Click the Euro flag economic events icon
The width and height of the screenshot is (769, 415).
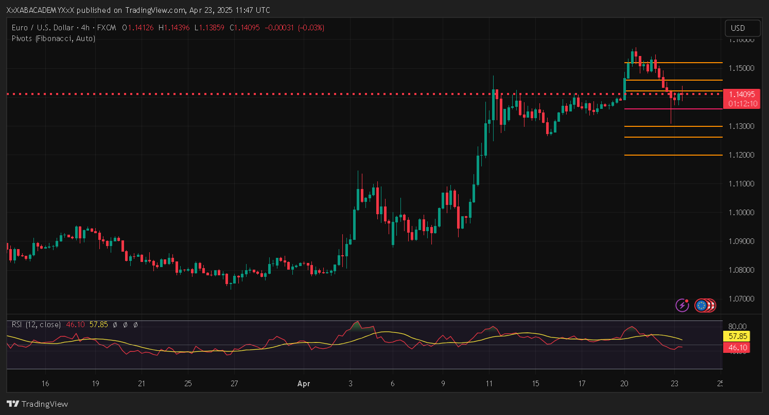[701, 306]
